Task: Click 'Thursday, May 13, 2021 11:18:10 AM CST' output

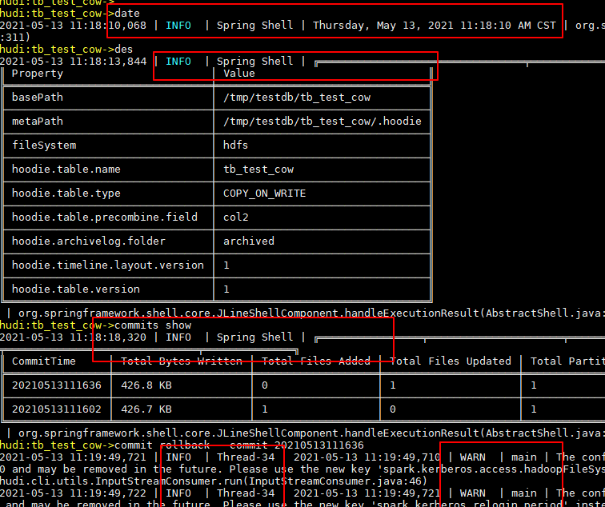Action: pos(434,26)
